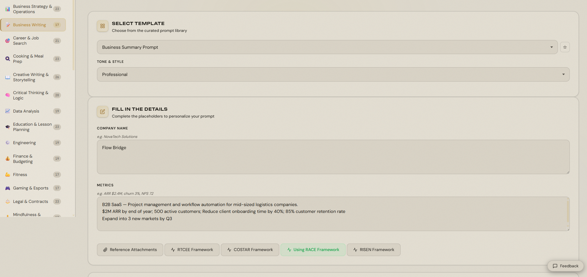
Task: Open the Data Analysis category
Action: pos(33,111)
